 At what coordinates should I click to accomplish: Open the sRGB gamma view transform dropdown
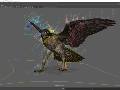pyautogui.click(x=50, y=7)
